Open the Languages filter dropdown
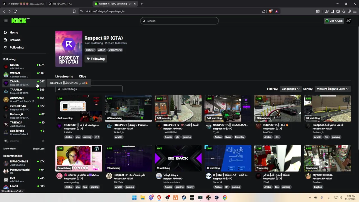The width and height of the screenshot is (359, 202). (x=291, y=89)
